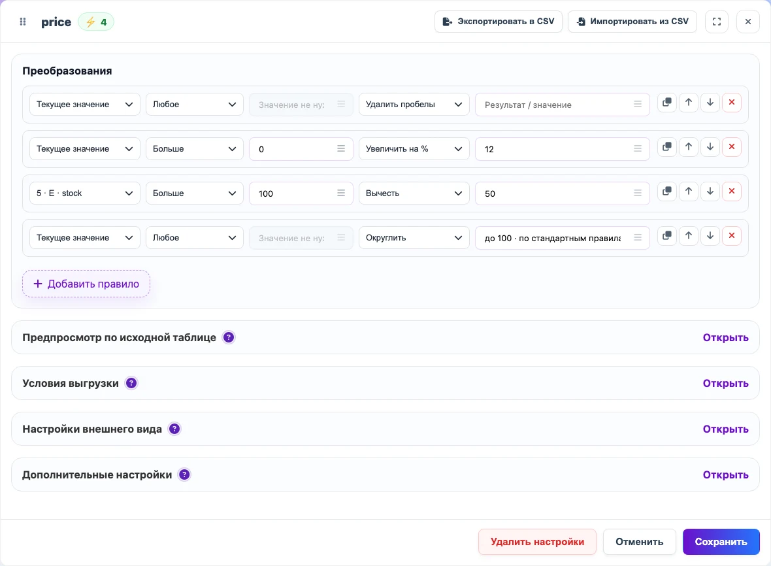Open help for Предпросмотр по исходной таблице
The width and height of the screenshot is (771, 566).
point(229,337)
